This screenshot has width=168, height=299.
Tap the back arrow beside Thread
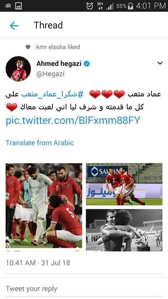click(14, 25)
